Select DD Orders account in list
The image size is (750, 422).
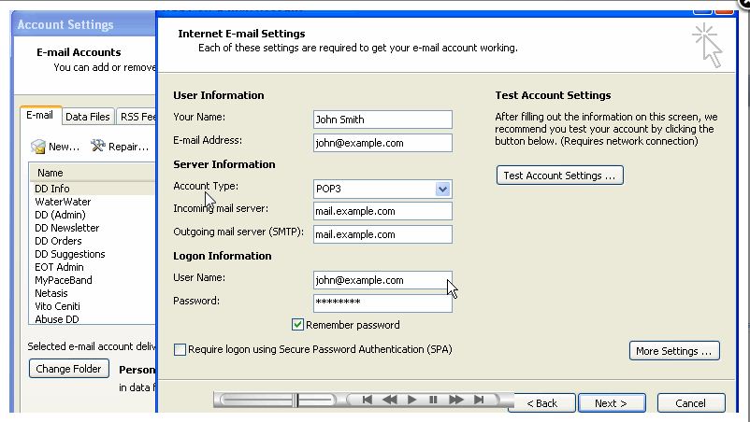(93, 241)
